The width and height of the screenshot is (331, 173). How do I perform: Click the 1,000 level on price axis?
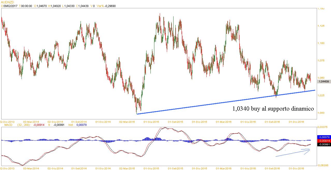(321, 113)
